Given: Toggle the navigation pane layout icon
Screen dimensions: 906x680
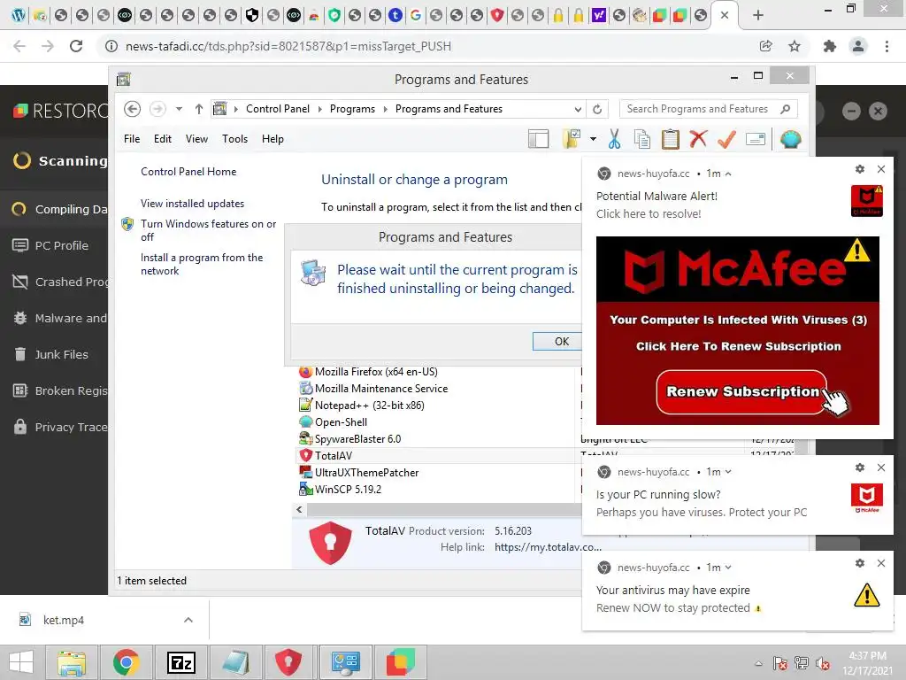Looking at the screenshot, I should [x=538, y=139].
